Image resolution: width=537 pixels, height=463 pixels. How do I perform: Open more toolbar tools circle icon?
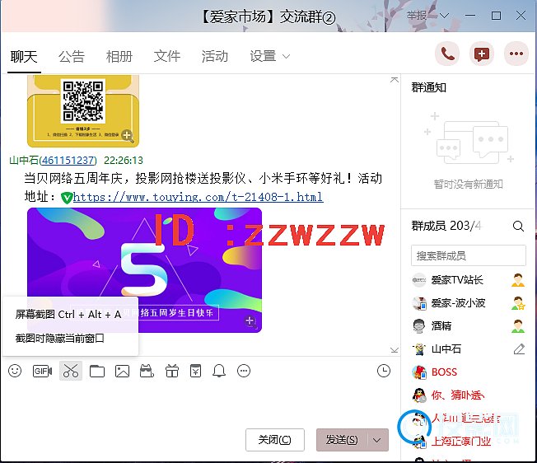(x=244, y=371)
